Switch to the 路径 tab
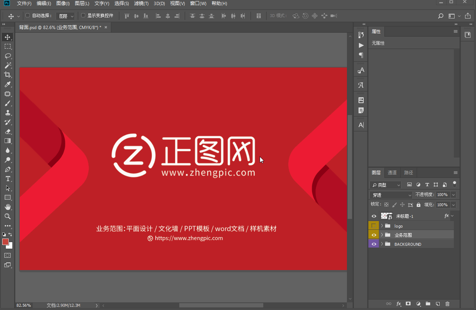 coord(408,173)
